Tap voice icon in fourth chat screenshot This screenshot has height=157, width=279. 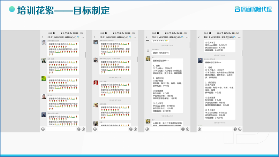199,129
